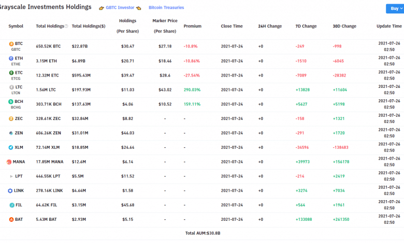Open the Bitcoin Treasuries link
The height and width of the screenshot is (243, 404).
pyautogui.click(x=166, y=8)
